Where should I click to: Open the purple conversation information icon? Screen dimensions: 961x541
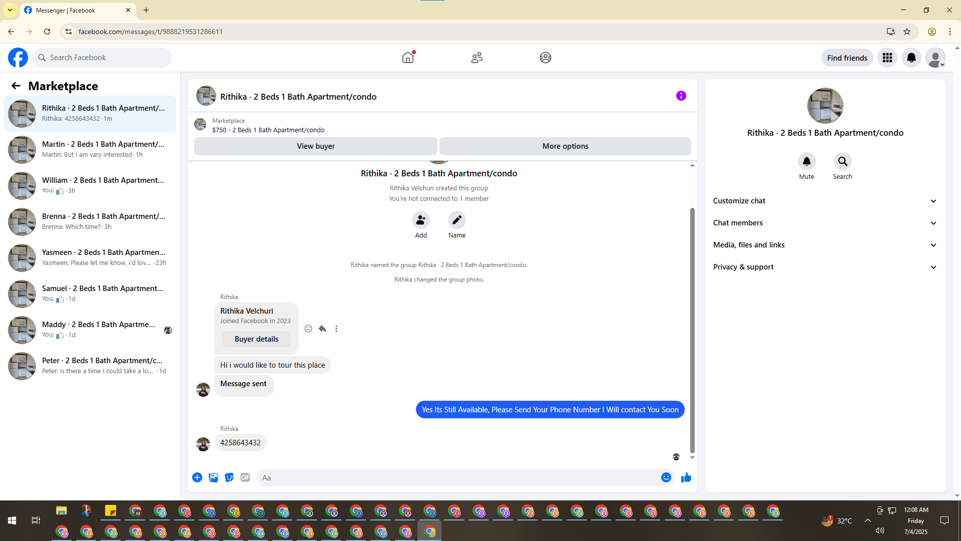(x=681, y=96)
